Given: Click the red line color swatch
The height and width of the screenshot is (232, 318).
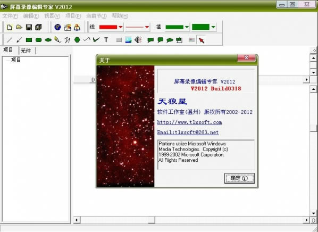Looking at the screenshot, I should click(x=108, y=27).
